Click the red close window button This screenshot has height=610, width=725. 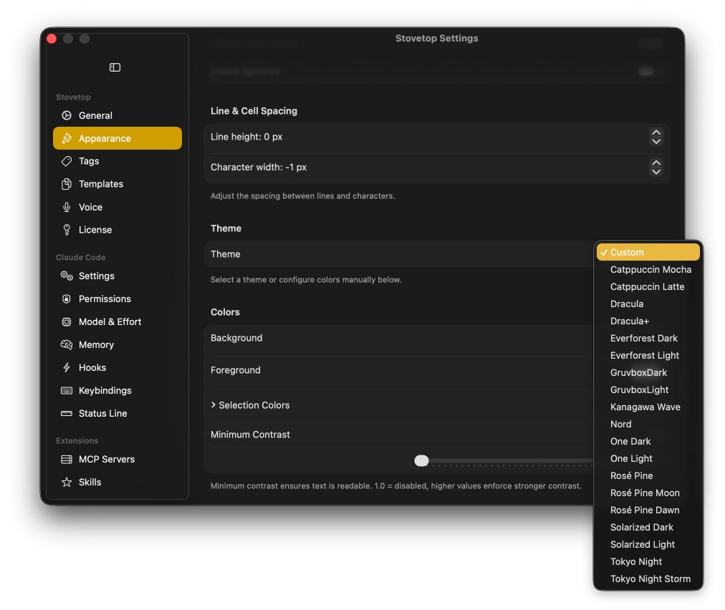(52, 39)
